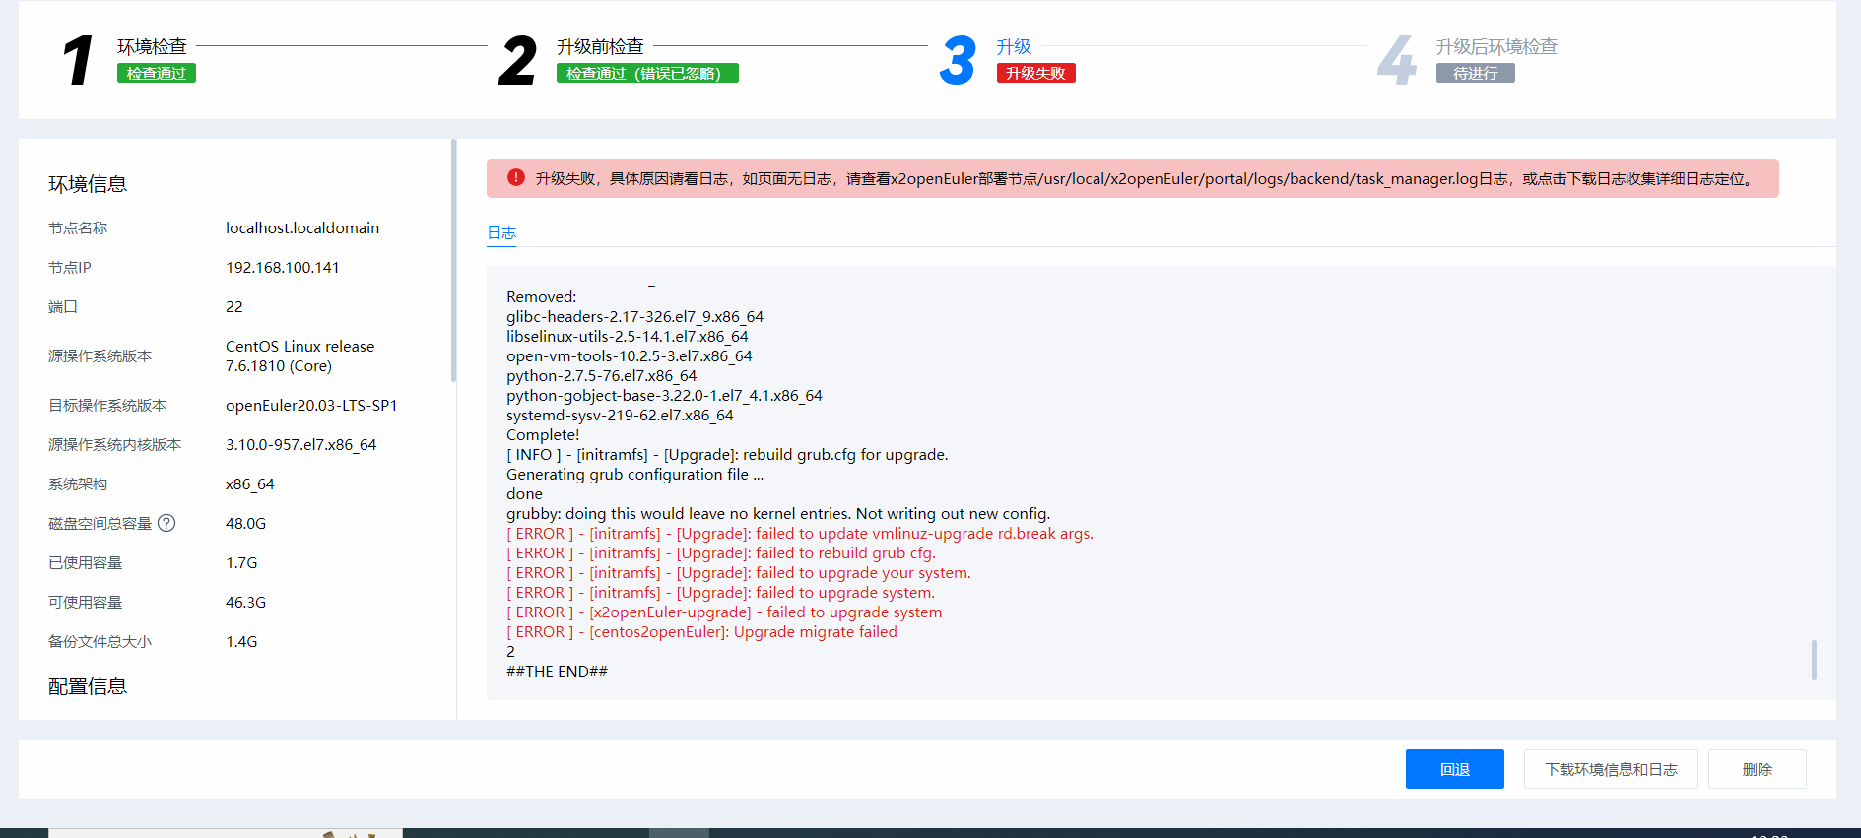Select the 升级后环境检查 step label
This screenshot has height=838, width=1861.
pyautogui.click(x=1495, y=46)
